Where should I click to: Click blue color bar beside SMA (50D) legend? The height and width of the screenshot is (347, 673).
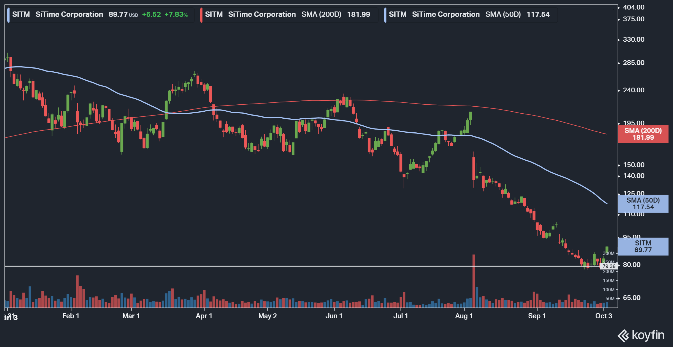[385, 15]
